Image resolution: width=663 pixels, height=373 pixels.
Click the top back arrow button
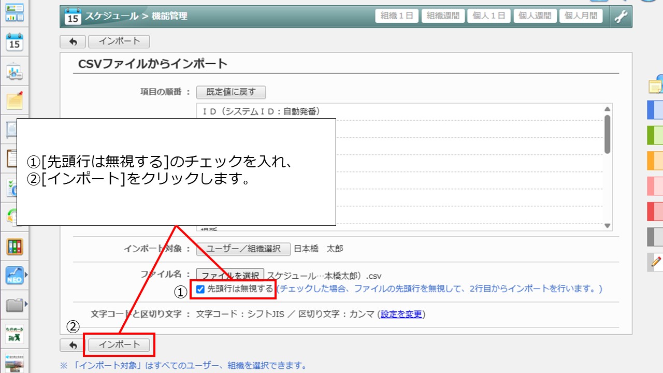[73, 41]
